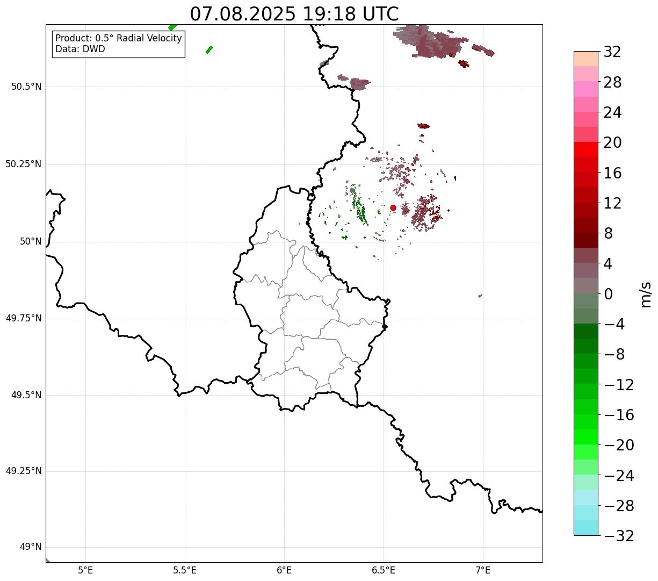
Task: Click the title text 07.08.2025 19:18 UTC
Action: click(x=294, y=14)
